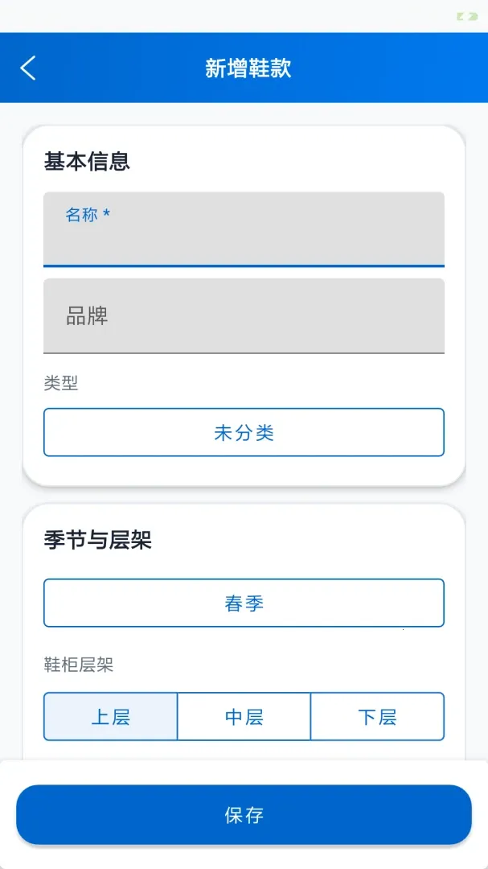The width and height of the screenshot is (488, 869).
Task: Click the 季节与层架 section heading
Action: (97, 540)
